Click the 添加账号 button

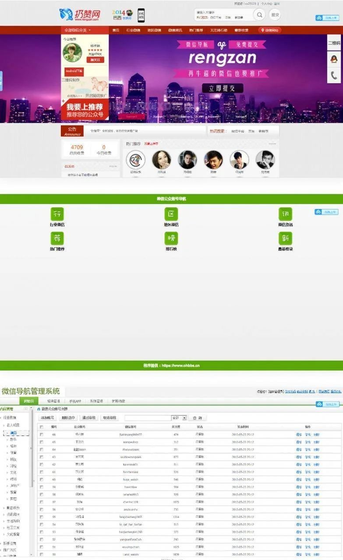coord(48,418)
